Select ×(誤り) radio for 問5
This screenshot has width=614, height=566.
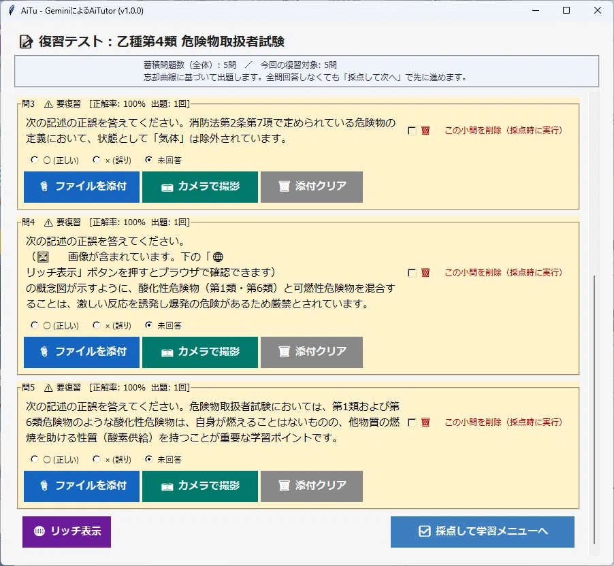tap(97, 459)
